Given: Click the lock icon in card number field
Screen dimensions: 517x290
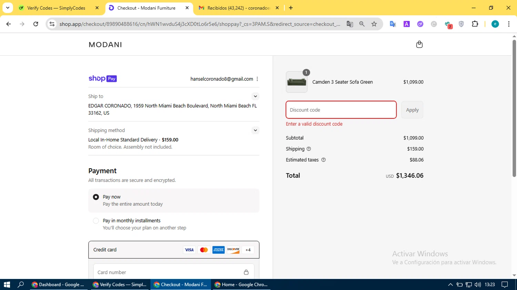Looking at the screenshot, I should 246,272.
